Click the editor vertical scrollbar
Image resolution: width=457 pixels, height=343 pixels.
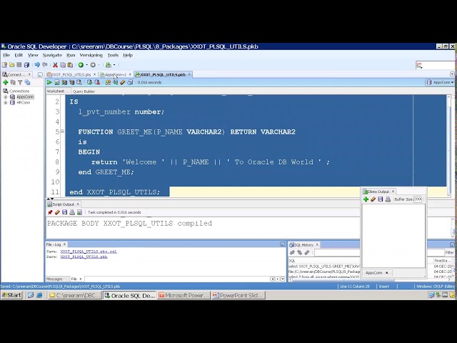449,146
